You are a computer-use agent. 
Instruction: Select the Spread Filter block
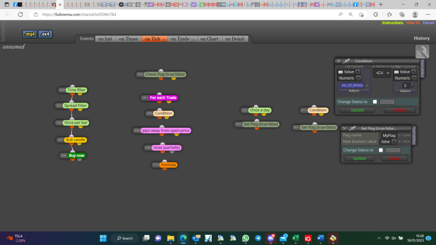pos(75,106)
